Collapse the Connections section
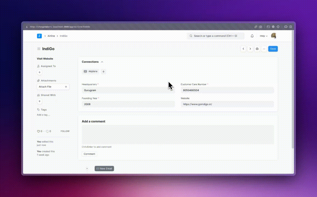This screenshot has width=317, height=197. pos(102,62)
